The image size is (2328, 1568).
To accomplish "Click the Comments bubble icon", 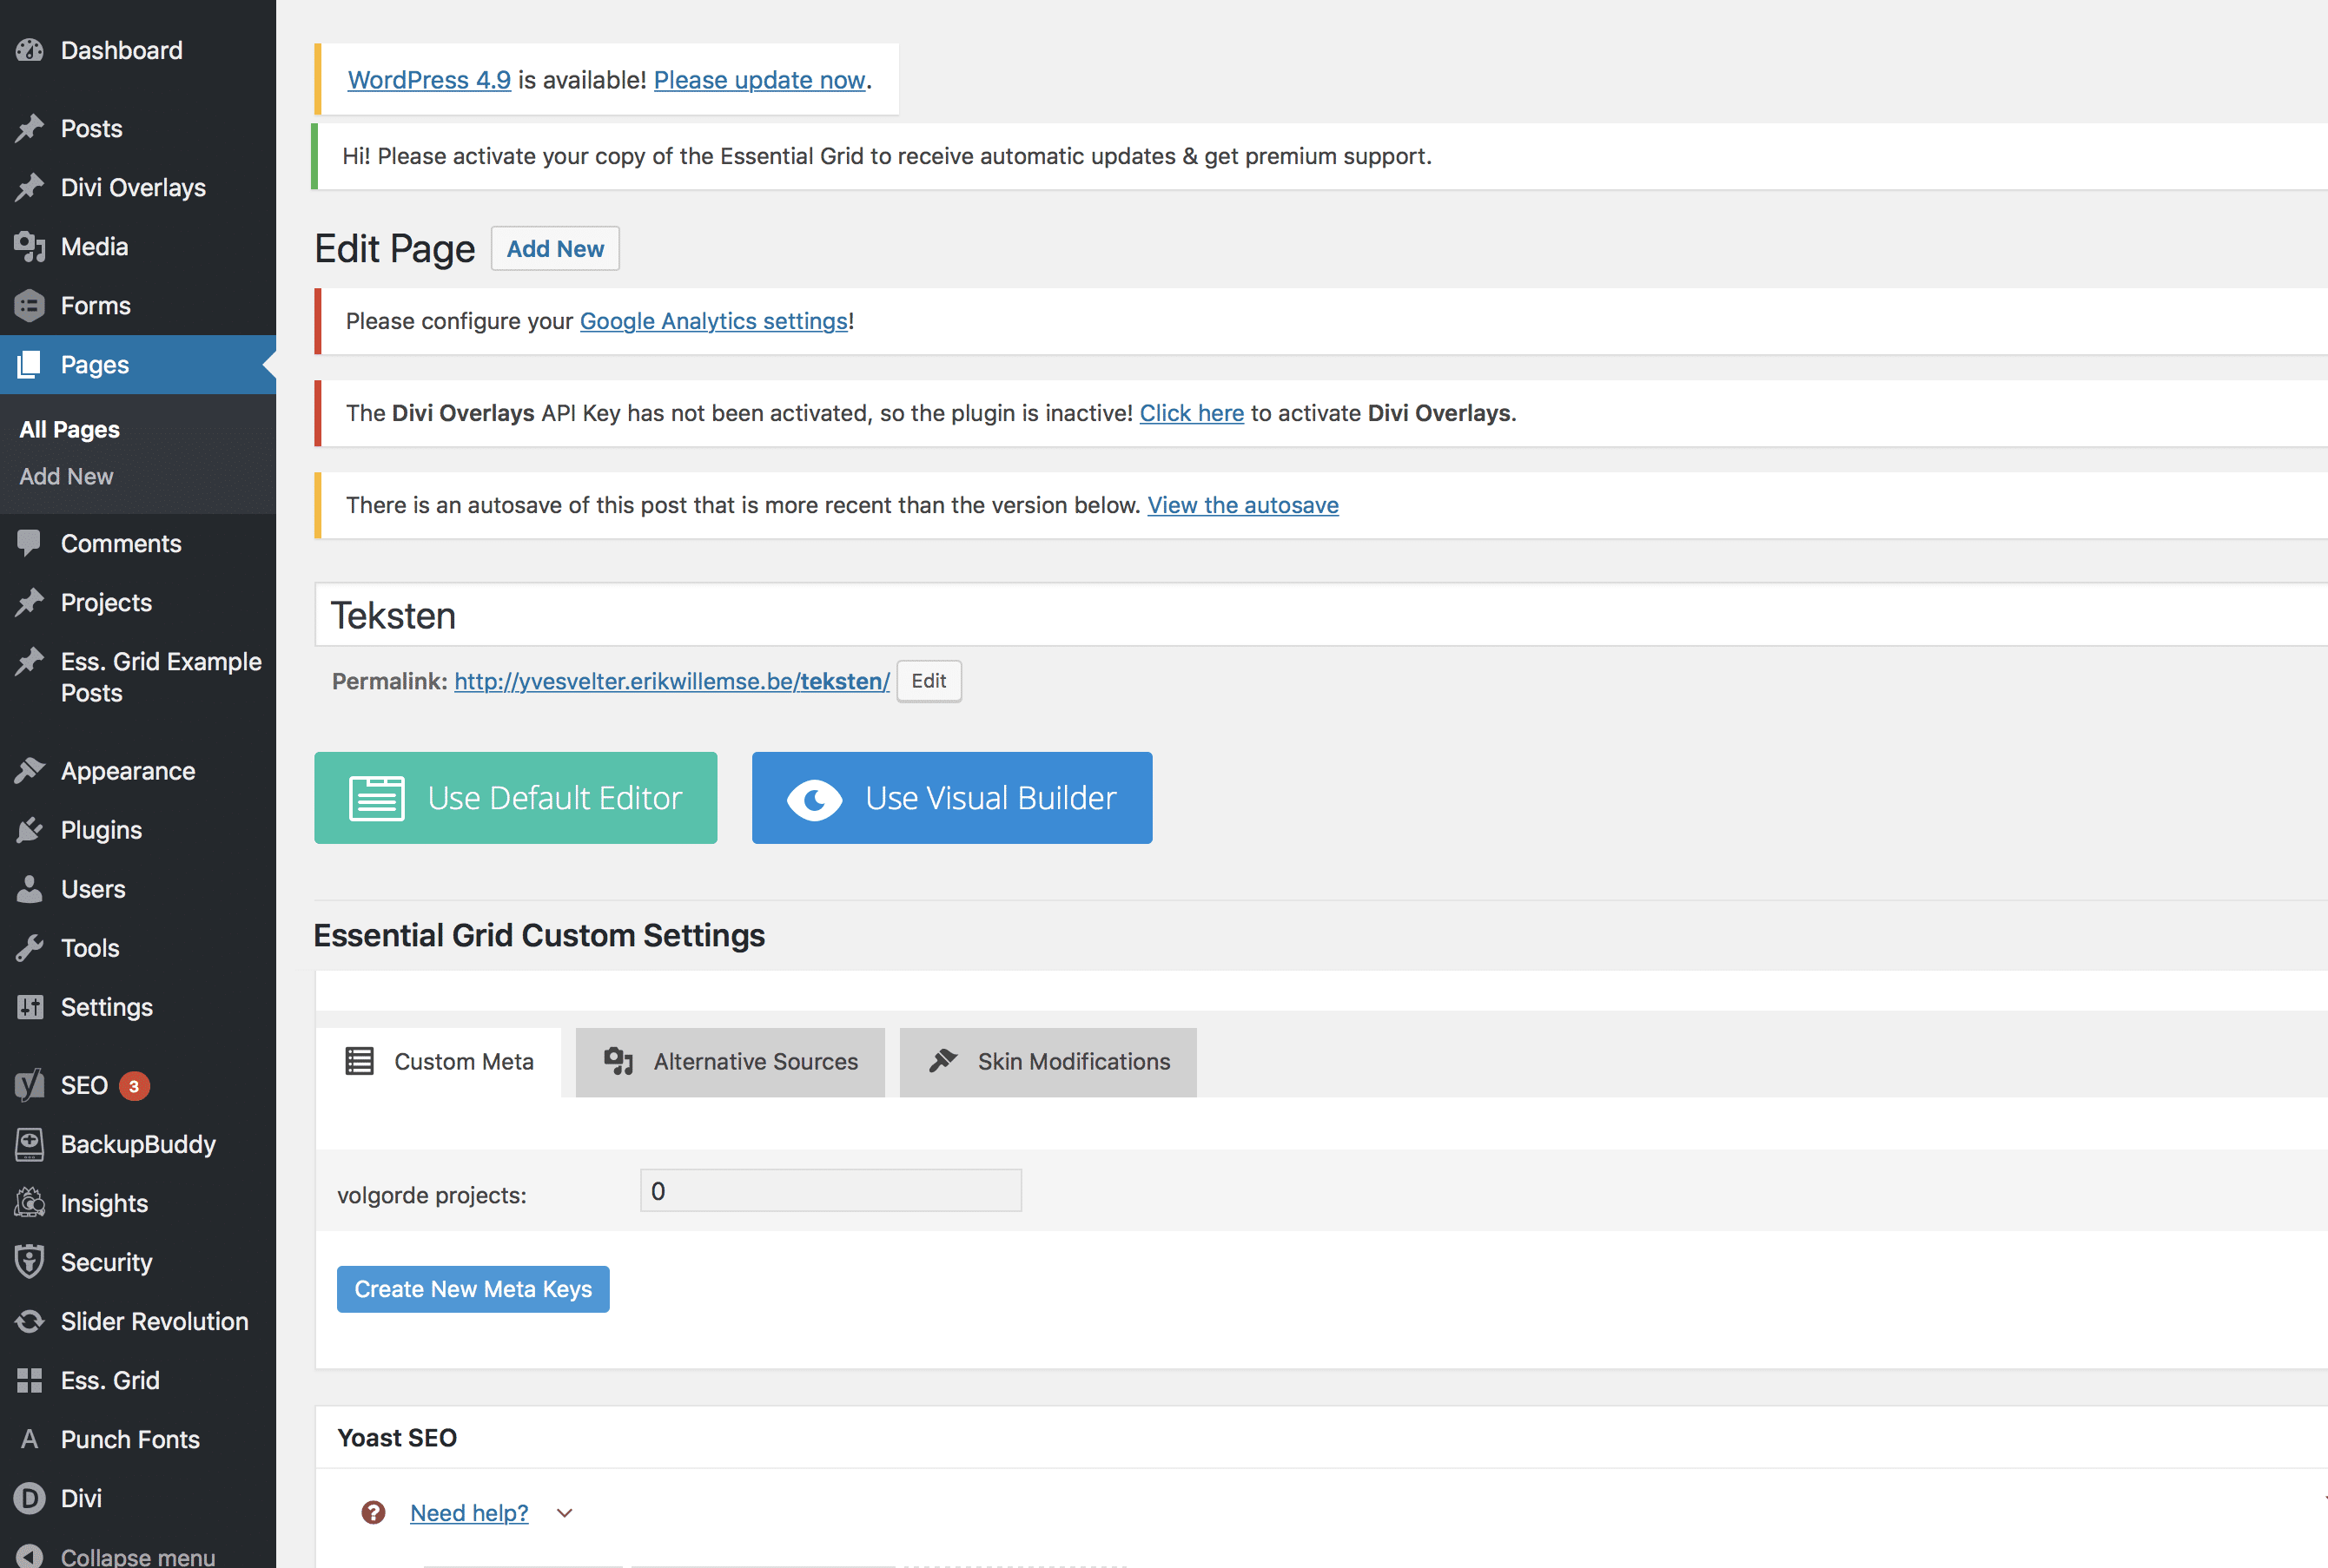I will tap(30, 543).
